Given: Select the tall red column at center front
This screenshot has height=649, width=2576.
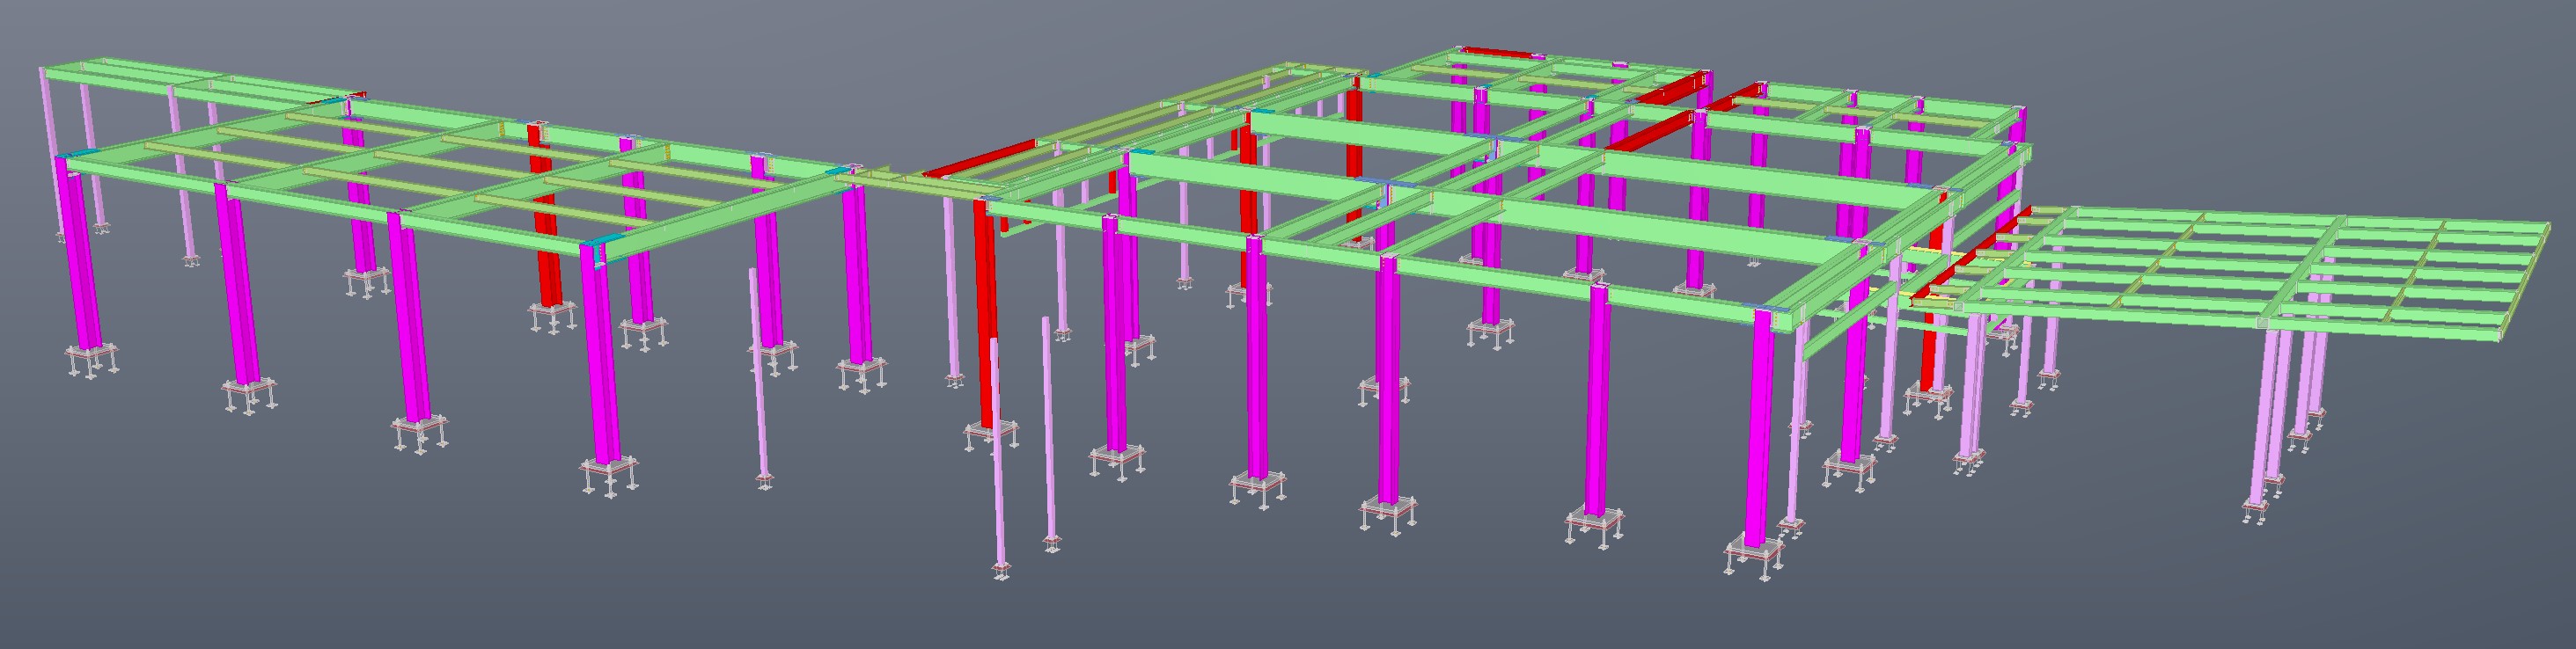Looking at the screenshot, I should (985, 319).
